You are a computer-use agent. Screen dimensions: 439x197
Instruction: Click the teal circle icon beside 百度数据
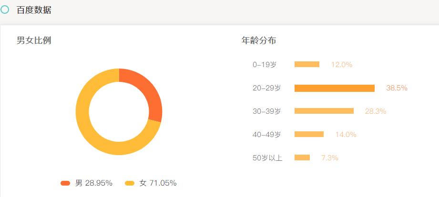(5, 10)
